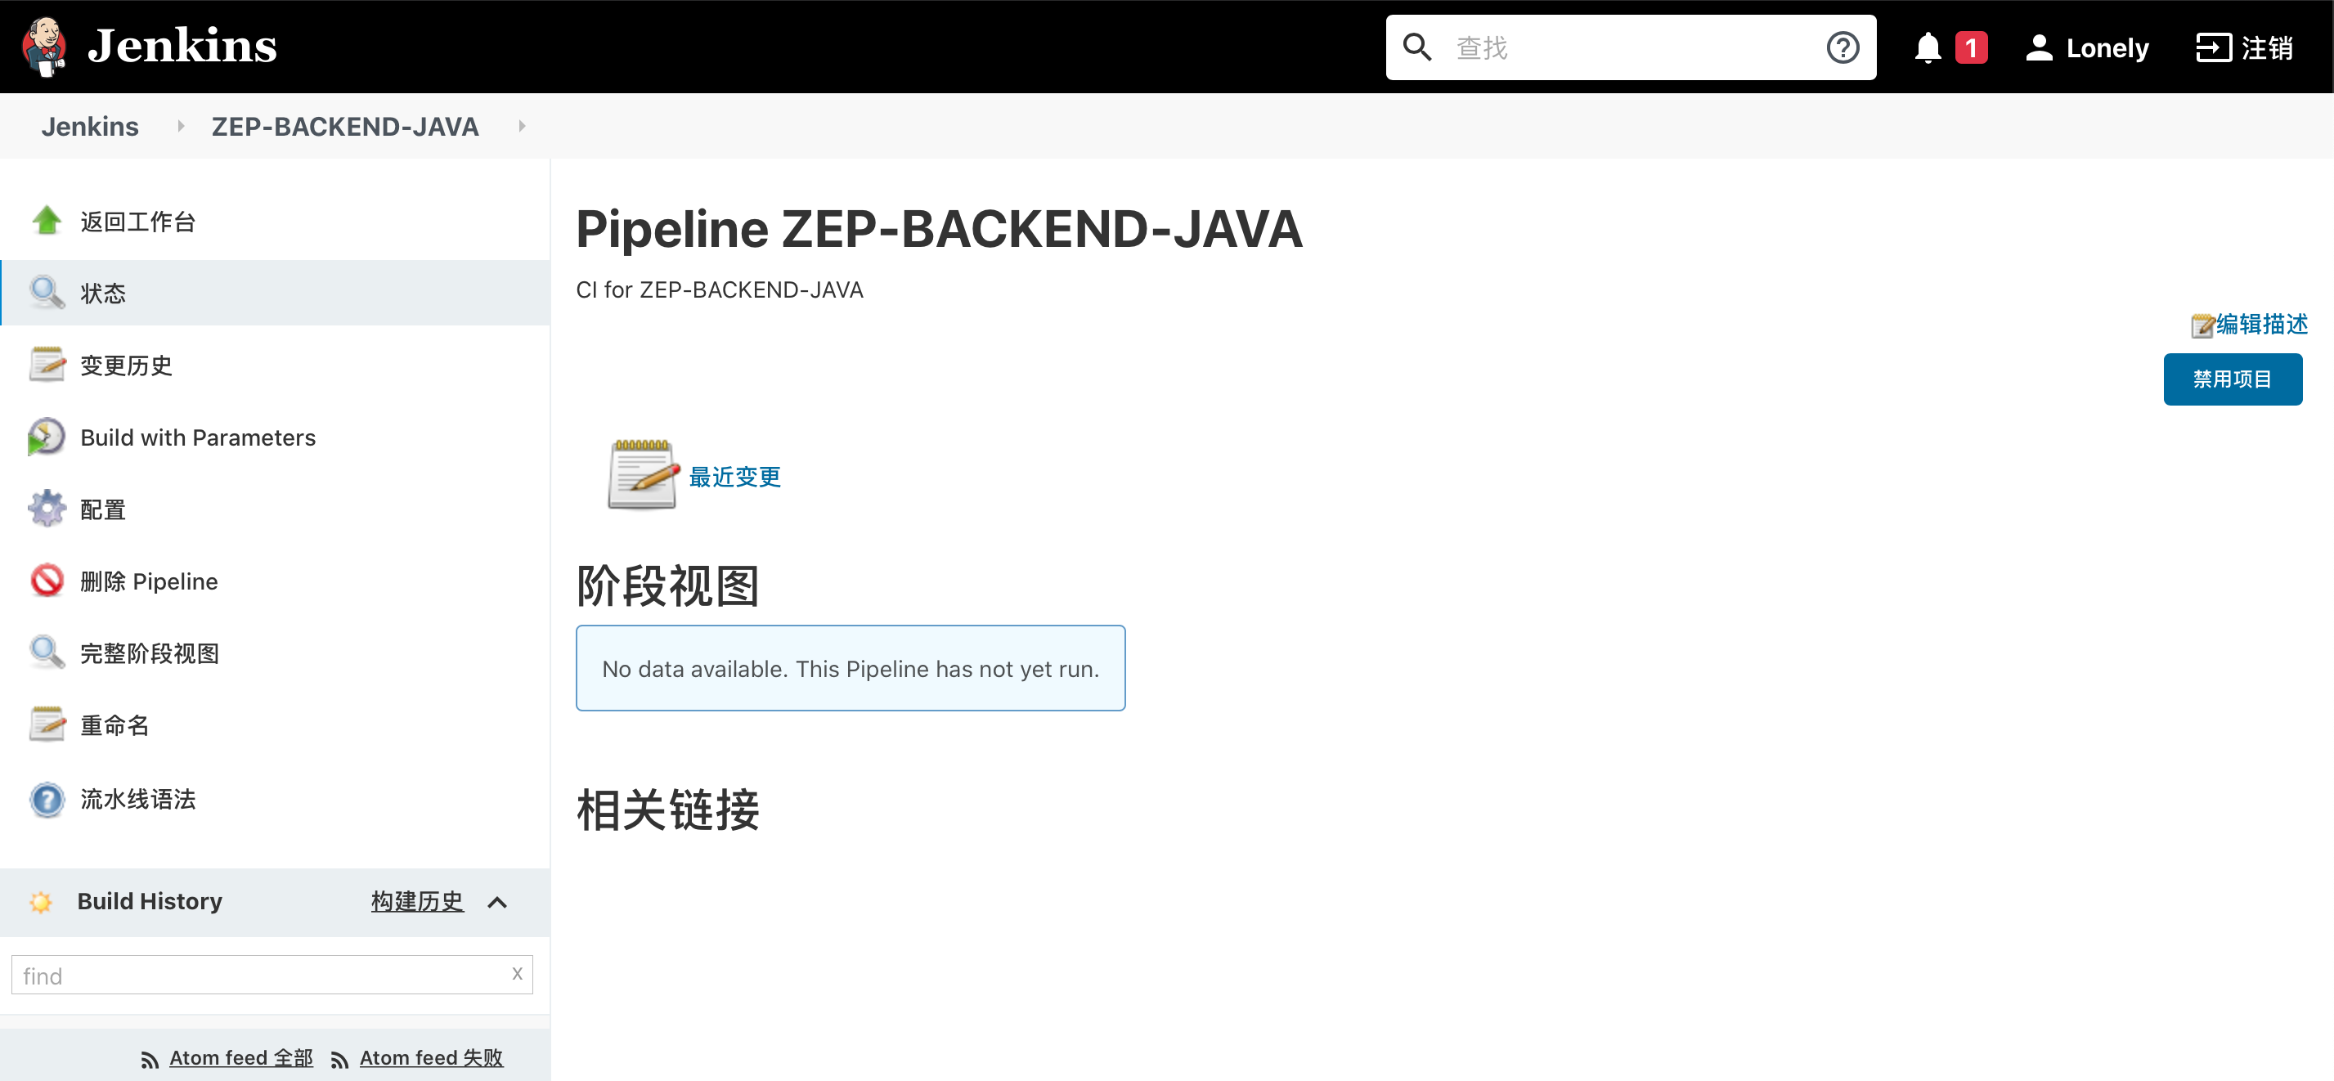This screenshot has width=2334, height=1081.
Task: Collapse Build History with chevron
Action: pyautogui.click(x=497, y=903)
